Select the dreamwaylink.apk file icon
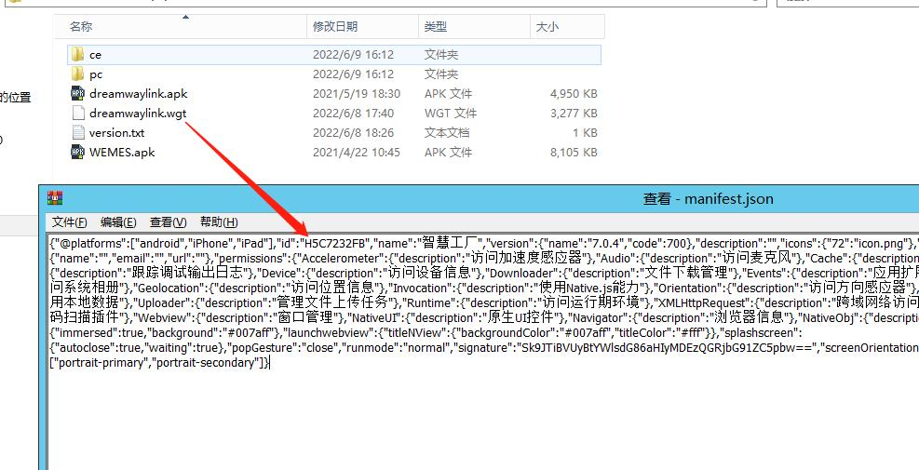Image resolution: width=919 pixels, height=470 pixels. 78,94
